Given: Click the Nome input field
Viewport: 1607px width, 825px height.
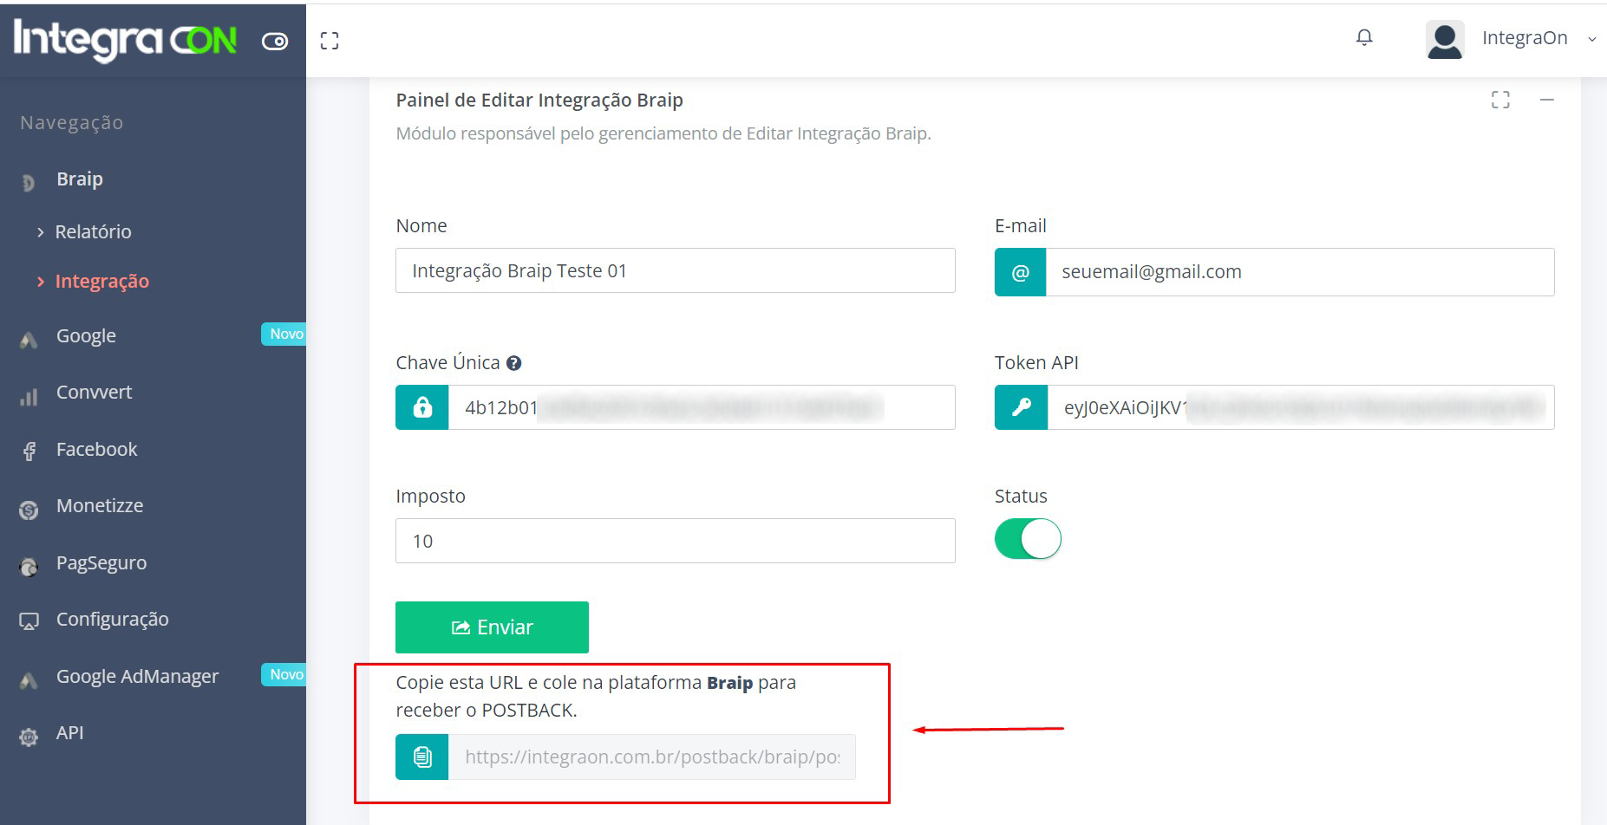Looking at the screenshot, I should point(675,270).
